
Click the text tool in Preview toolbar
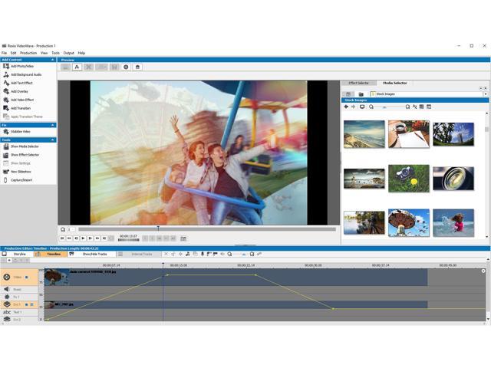pos(77,67)
